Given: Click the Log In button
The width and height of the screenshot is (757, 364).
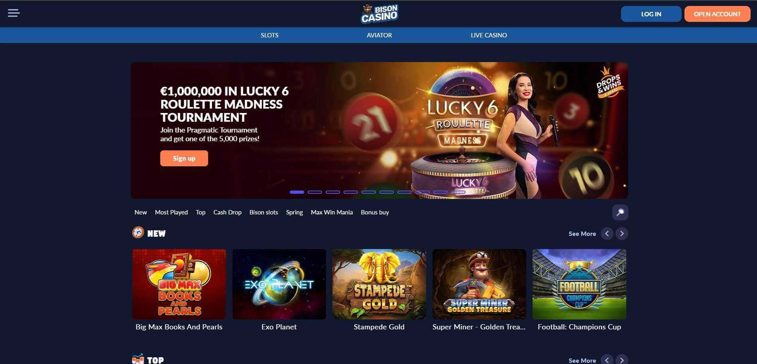Looking at the screenshot, I should pyautogui.click(x=651, y=14).
